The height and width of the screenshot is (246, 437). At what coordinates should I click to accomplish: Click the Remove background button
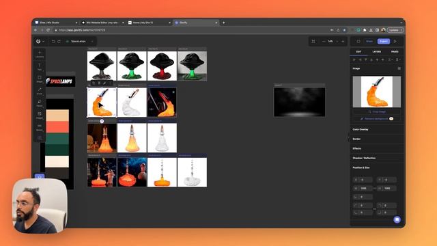pyautogui.click(x=377, y=119)
